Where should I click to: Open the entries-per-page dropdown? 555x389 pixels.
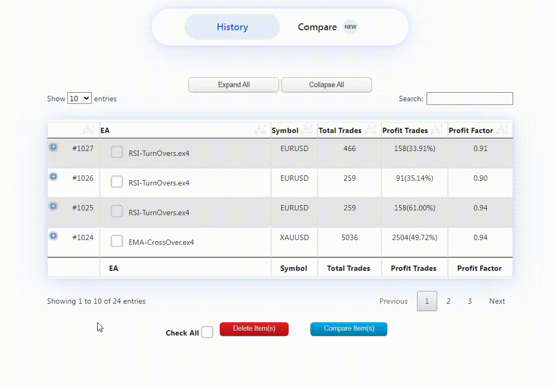pyautogui.click(x=79, y=98)
